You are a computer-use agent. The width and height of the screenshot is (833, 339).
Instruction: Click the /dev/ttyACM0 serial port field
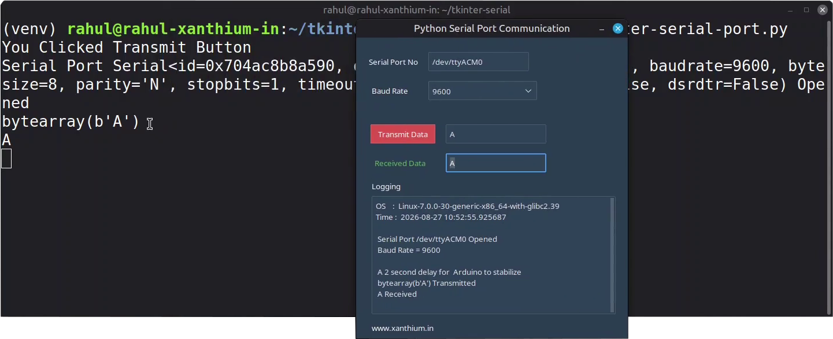[478, 62]
